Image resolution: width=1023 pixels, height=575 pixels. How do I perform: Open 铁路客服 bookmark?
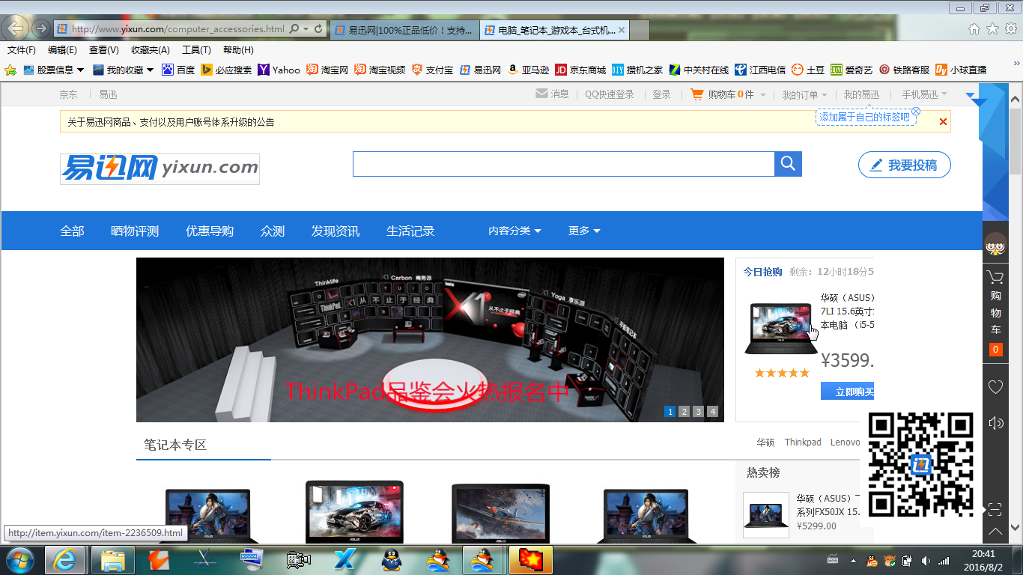(x=904, y=70)
